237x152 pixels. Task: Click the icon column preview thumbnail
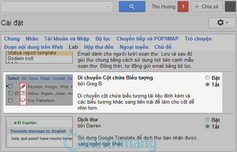(x=39, y=90)
